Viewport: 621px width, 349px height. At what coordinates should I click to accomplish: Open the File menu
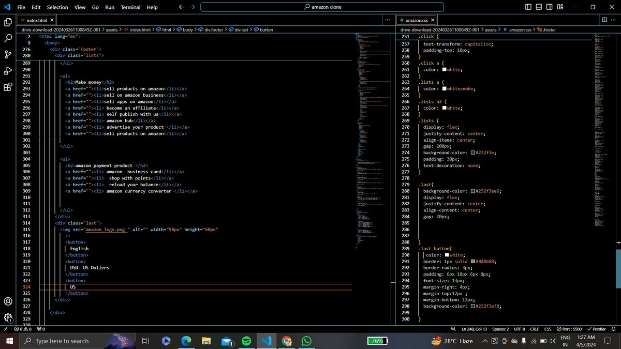pyautogui.click(x=21, y=7)
